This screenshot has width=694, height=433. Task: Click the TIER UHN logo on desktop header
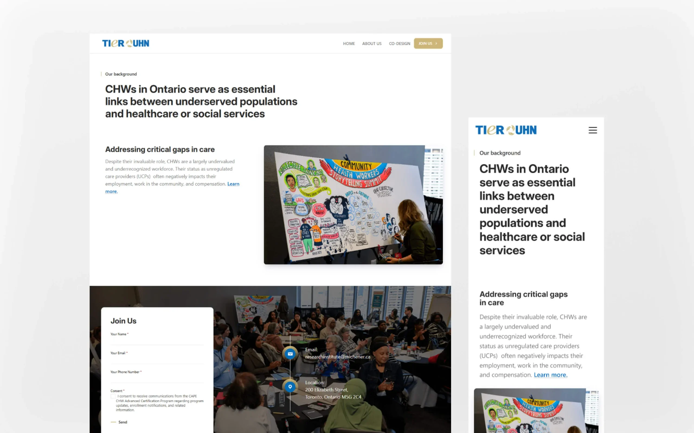(126, 43)
